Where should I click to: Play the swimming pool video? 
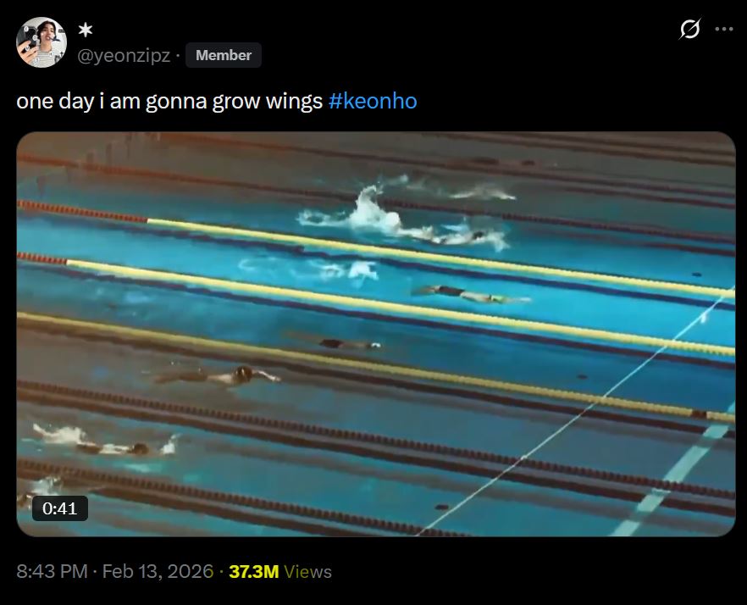376,334
